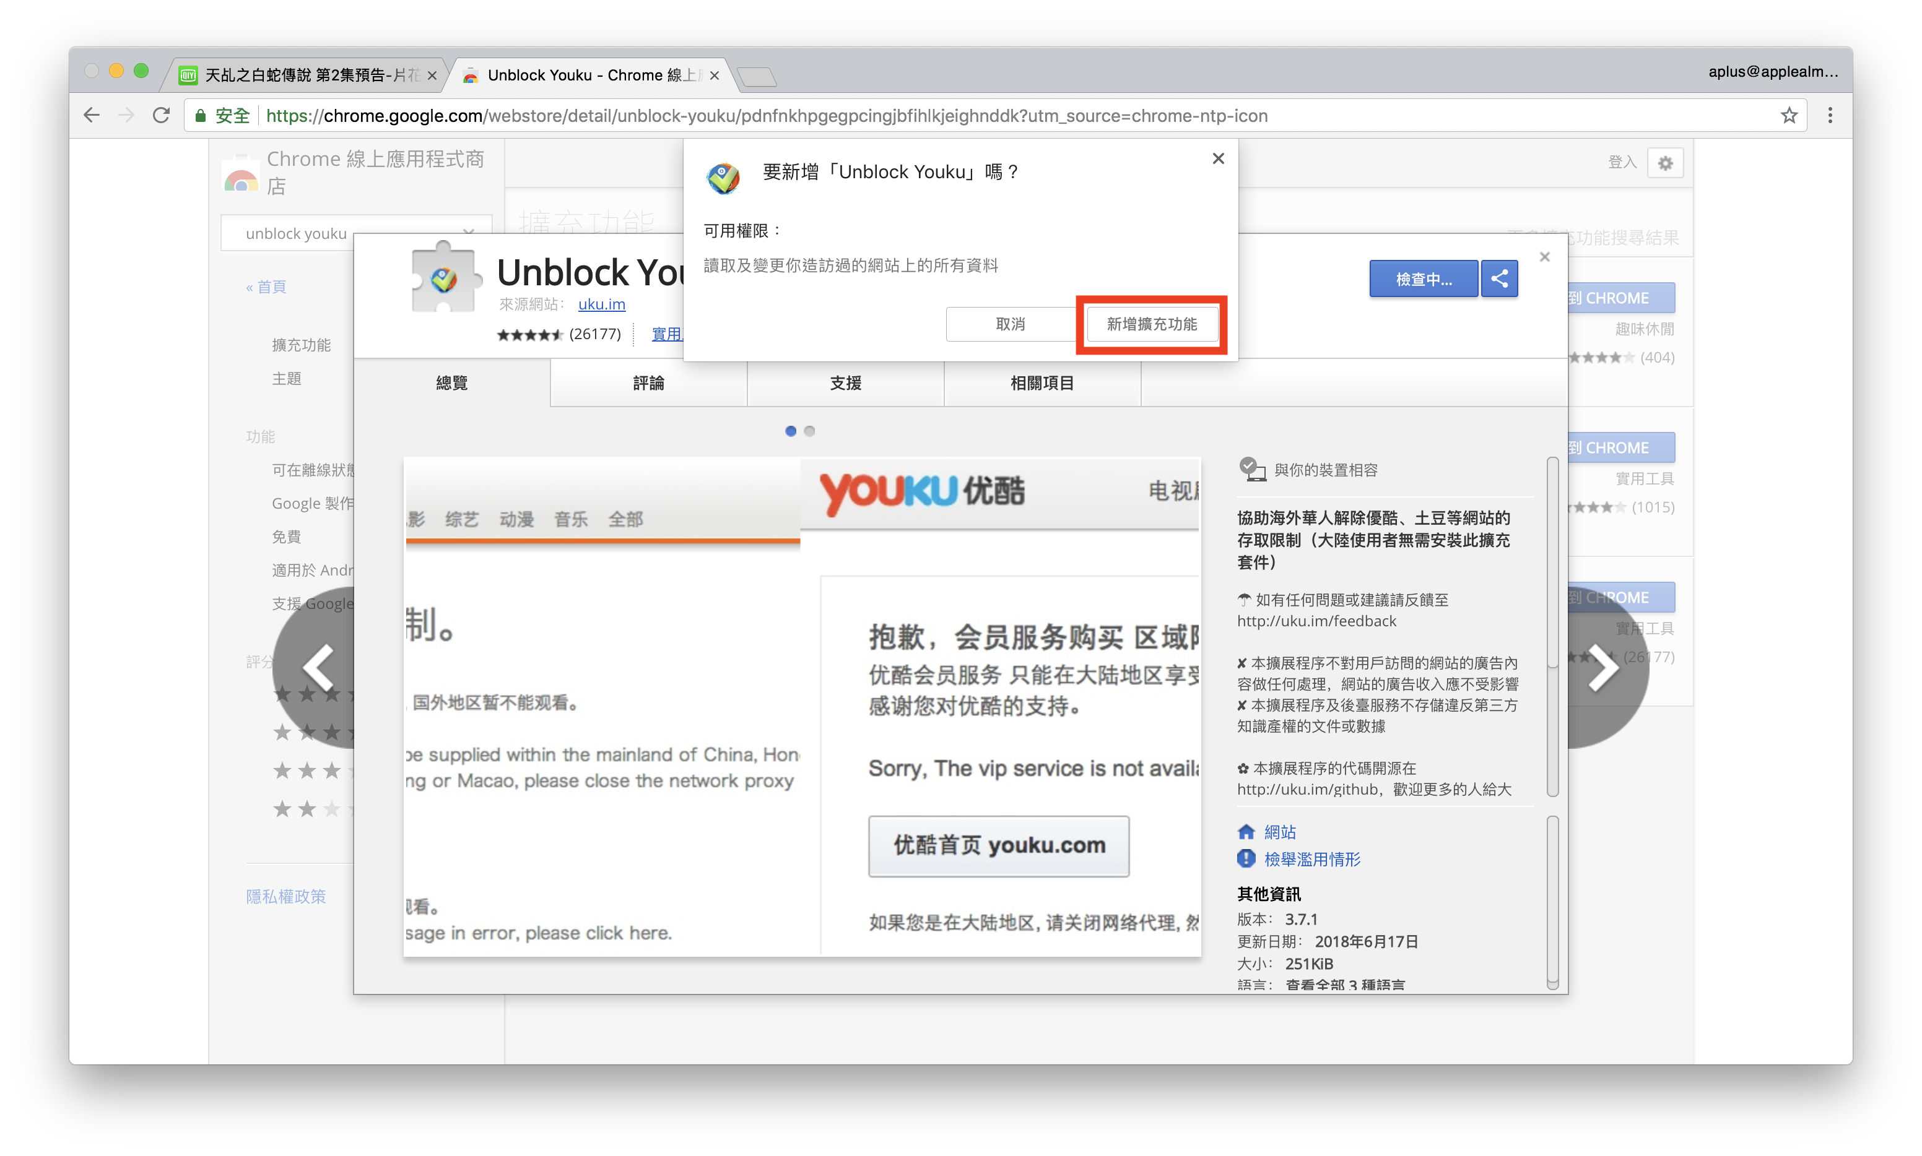Click the secure lock icon in address bar
Screen dimensions: 1922x1156
click(200, 115)
